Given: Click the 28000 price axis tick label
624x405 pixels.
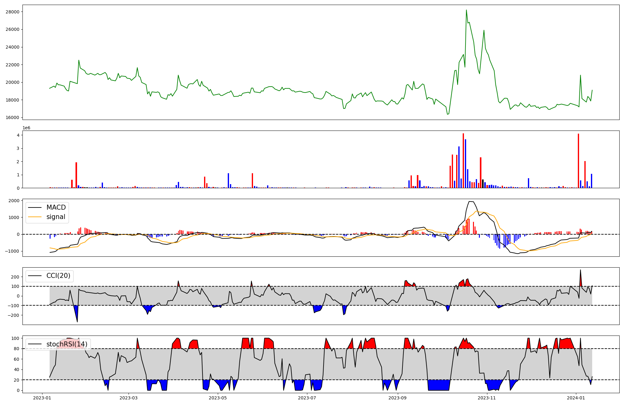Looking at the screenshot, I should pos(12,12).
